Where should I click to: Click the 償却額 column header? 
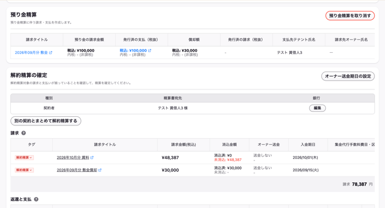[x=194, y=40]
